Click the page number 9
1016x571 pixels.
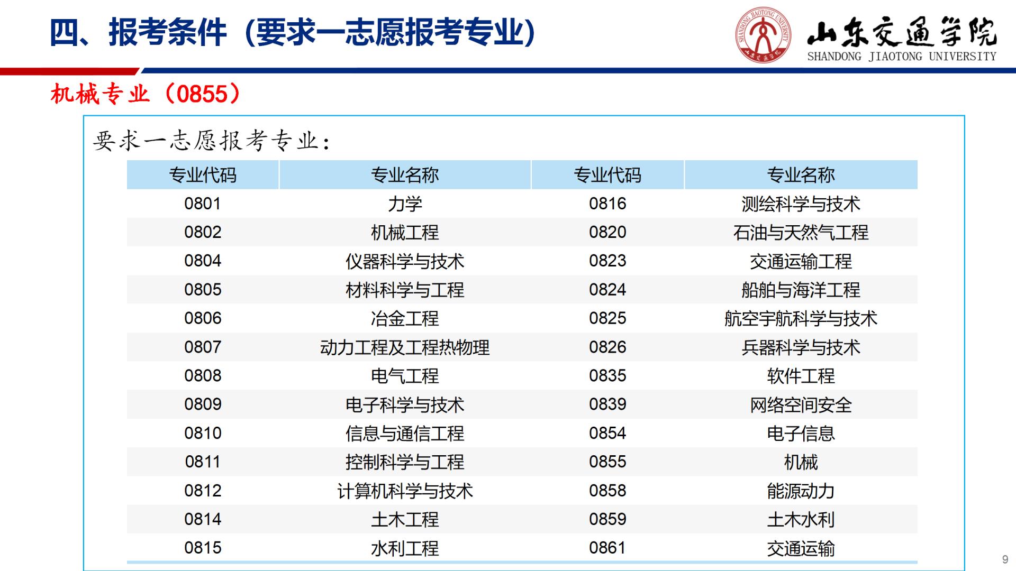pos(1005,560)
